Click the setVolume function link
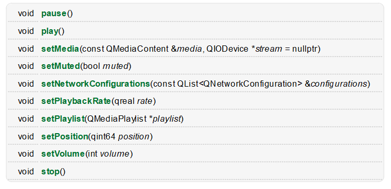 click(x=63, y=154)
